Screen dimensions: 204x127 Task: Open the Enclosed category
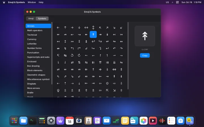coord(38,62)
